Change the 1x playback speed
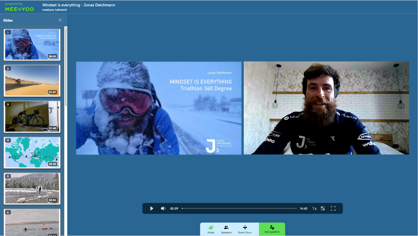418x236 pixels. pos(314,208)
